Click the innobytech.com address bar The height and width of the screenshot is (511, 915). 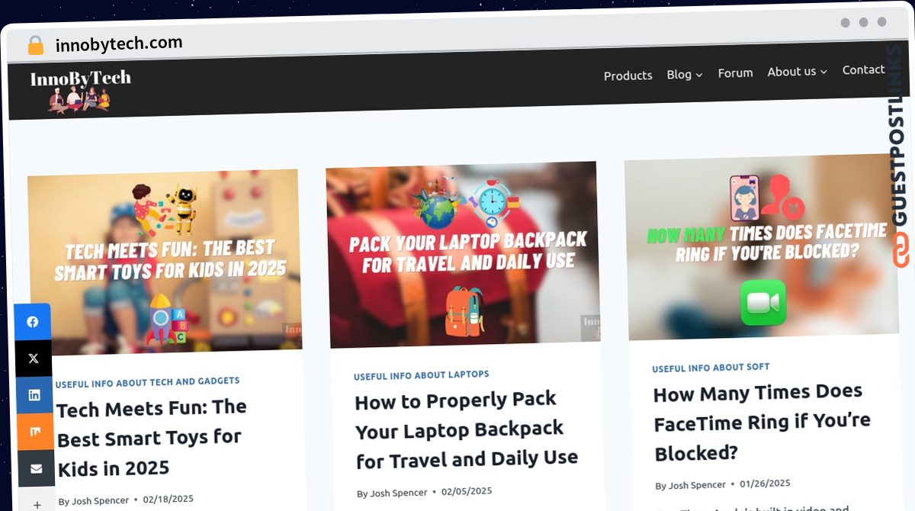[x=119, y=44]
